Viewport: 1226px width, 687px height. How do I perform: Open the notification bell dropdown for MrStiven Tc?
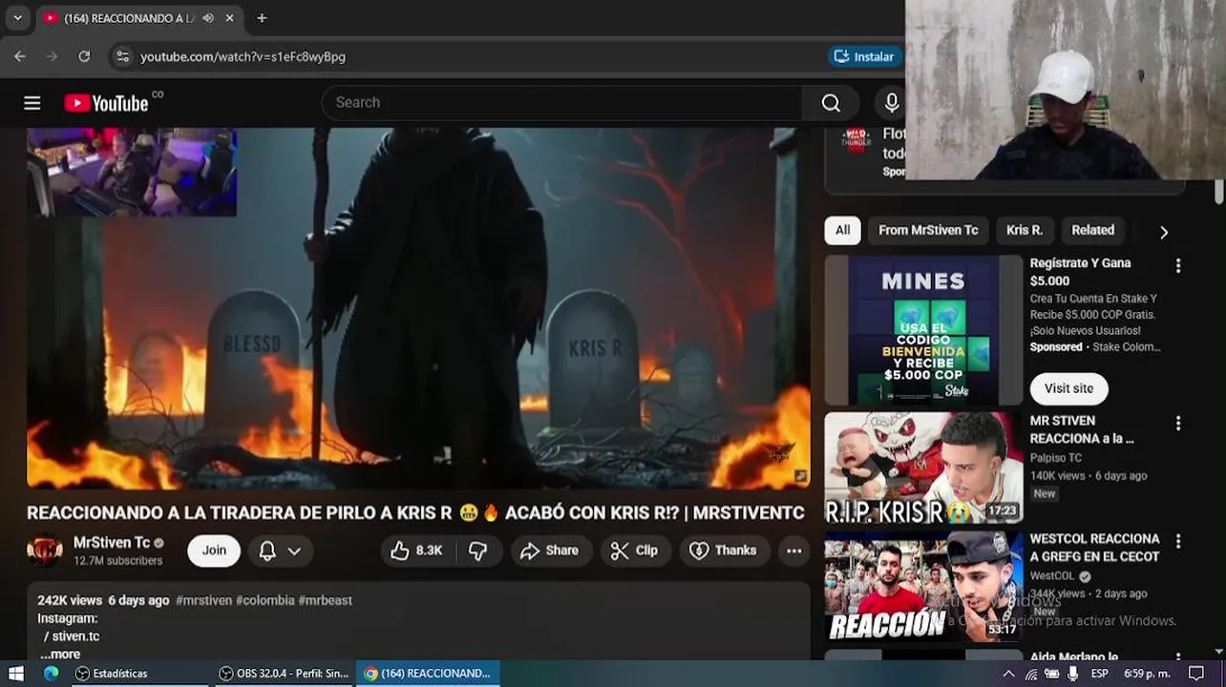(281, 551)
